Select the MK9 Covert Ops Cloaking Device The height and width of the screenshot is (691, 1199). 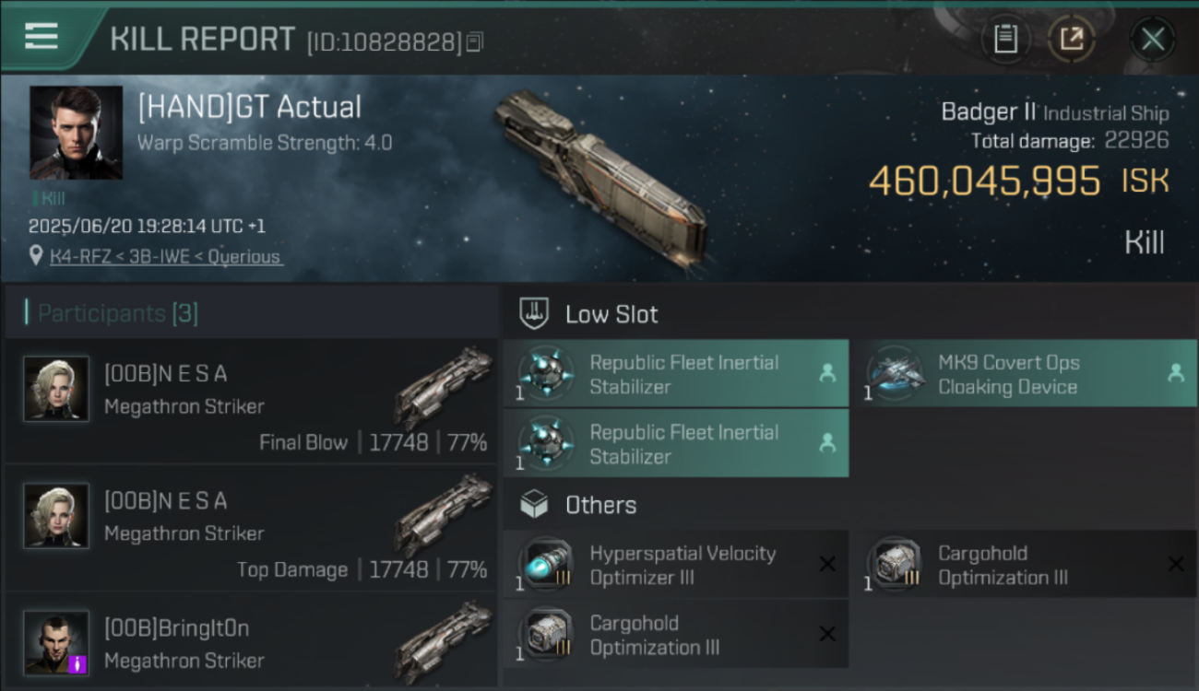click(1029, 374)
